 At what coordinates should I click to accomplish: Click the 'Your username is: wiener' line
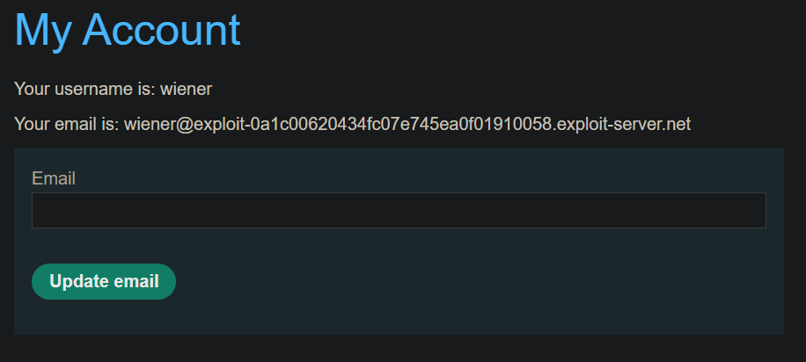click(x=114, y=90)
